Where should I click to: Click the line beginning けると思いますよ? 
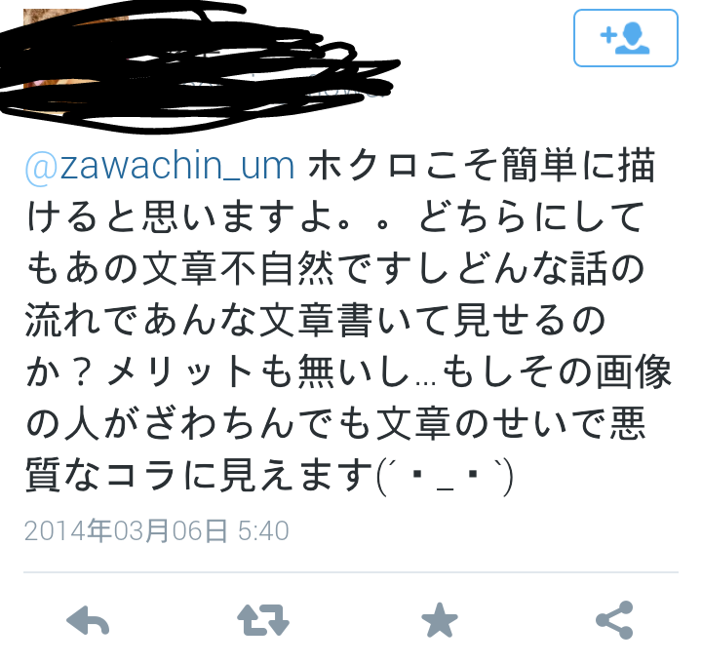coord(335,217)
